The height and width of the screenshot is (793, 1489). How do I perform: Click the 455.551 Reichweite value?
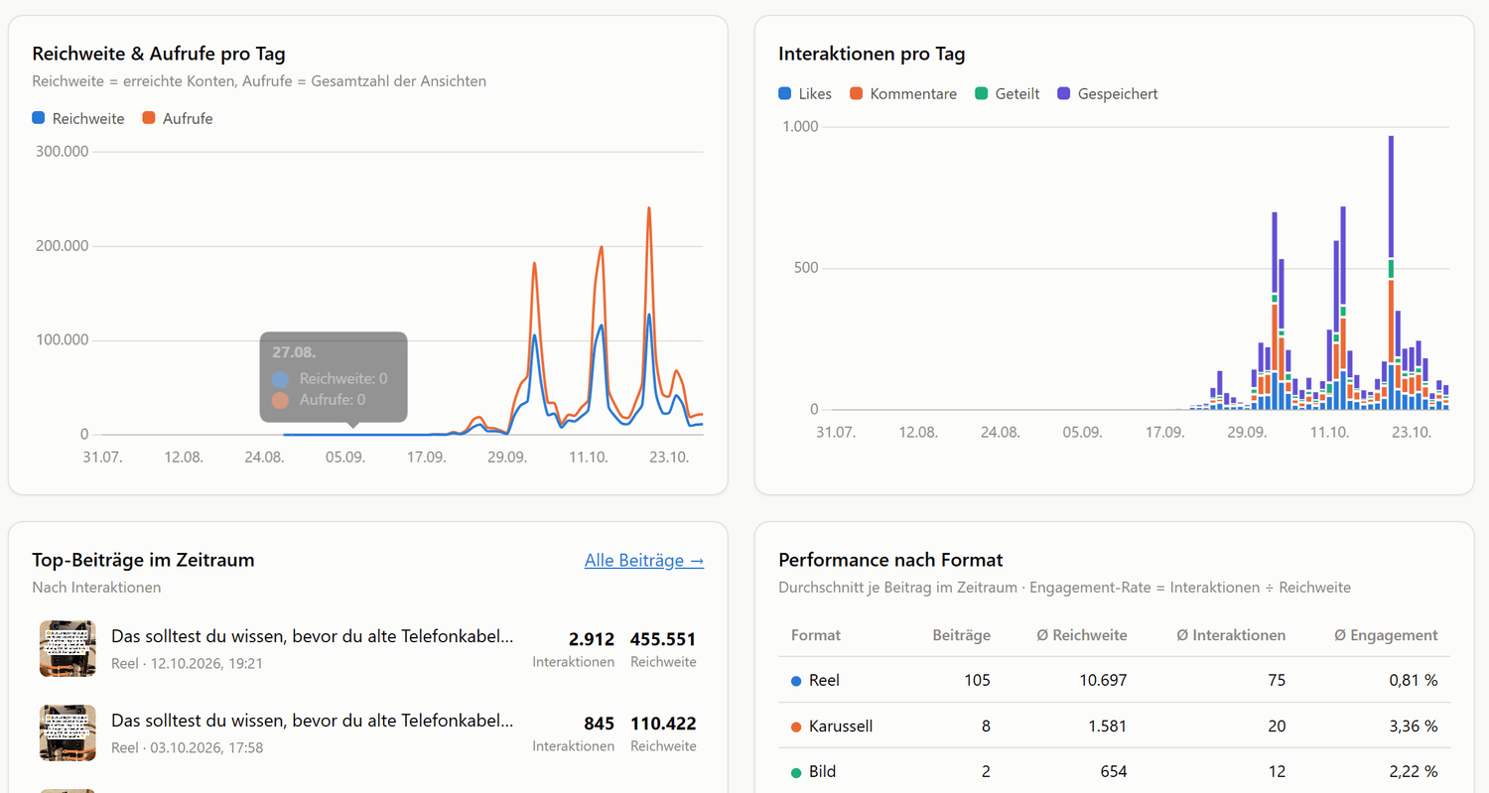coord(663,639)
